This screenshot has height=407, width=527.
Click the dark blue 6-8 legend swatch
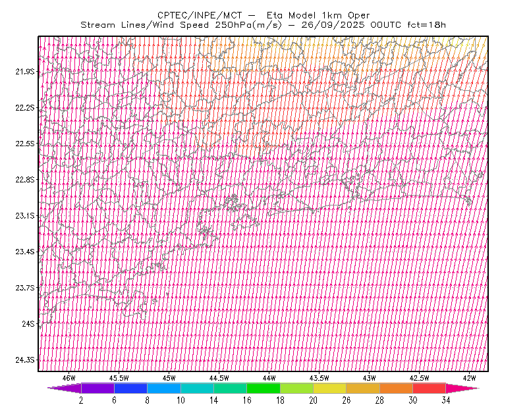[130, 388]
